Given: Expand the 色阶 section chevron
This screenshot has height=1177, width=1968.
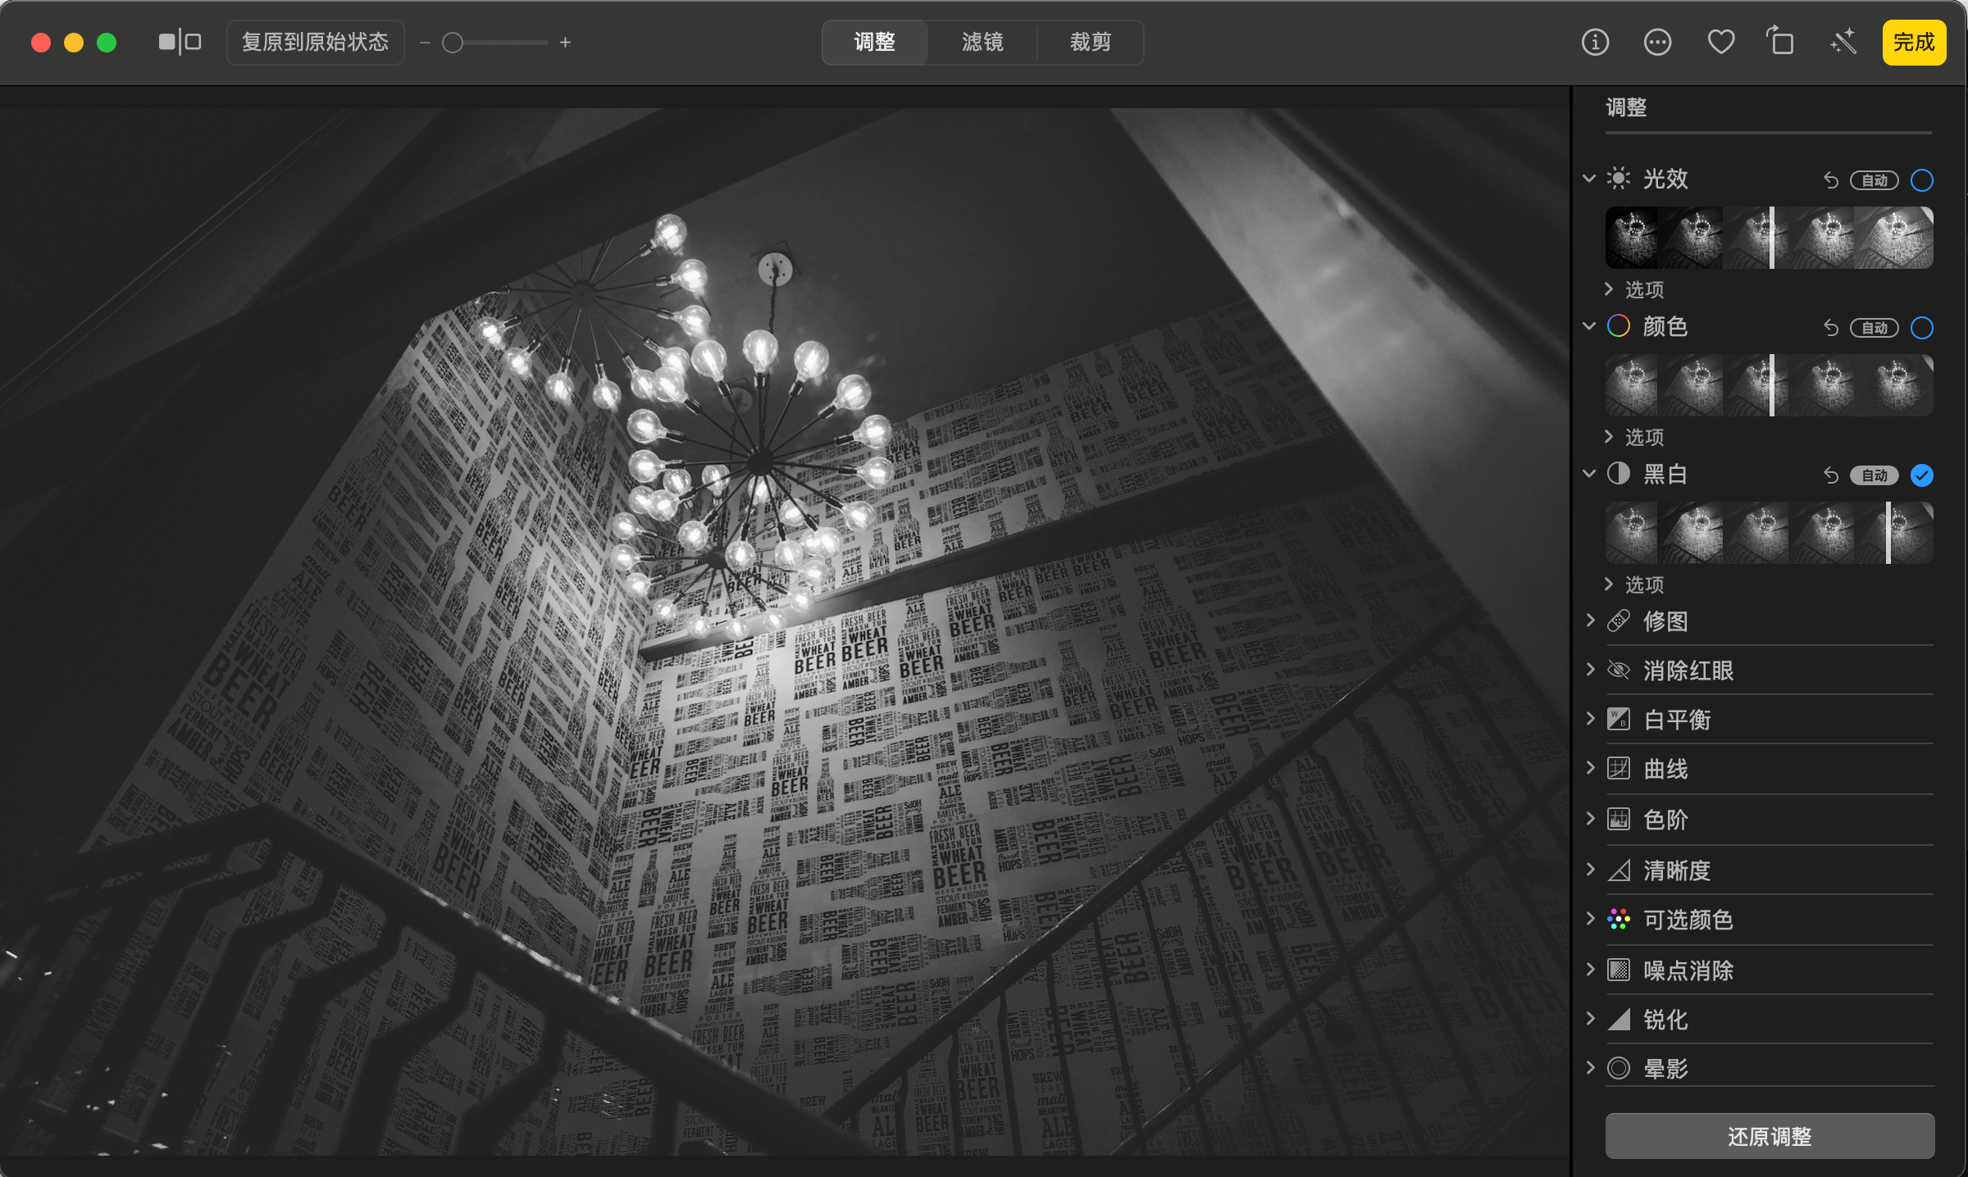Looking at the screenshot, I should coord(1590,818).
